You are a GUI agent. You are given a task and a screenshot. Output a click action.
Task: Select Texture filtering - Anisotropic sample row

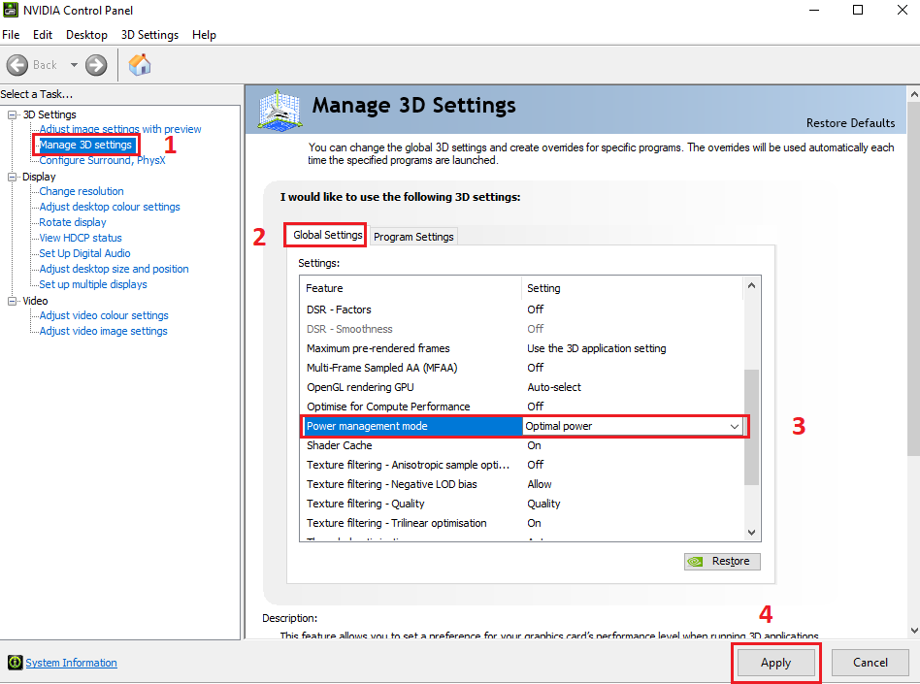521,465
